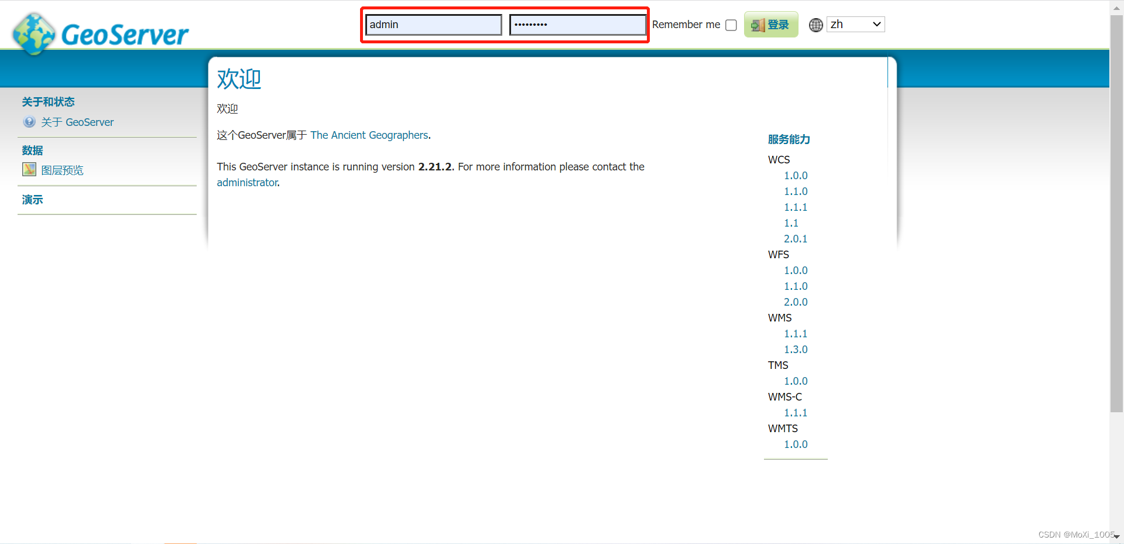Open WCS version 1.0.0 capabilities
This screenshot has width=1124, height=544.
coord(796,176)
